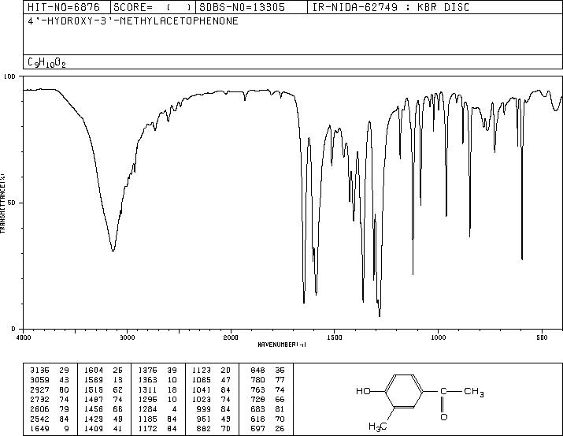Screen dimensions: 563x436
Task: Select the 1085 peak table entry
Action: click(211, 380)
